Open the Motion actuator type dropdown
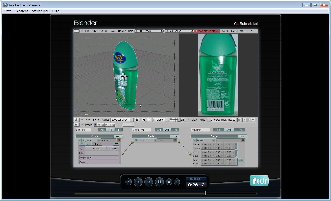The height and width of the screenshot is (201, 331). click(206, 140)
